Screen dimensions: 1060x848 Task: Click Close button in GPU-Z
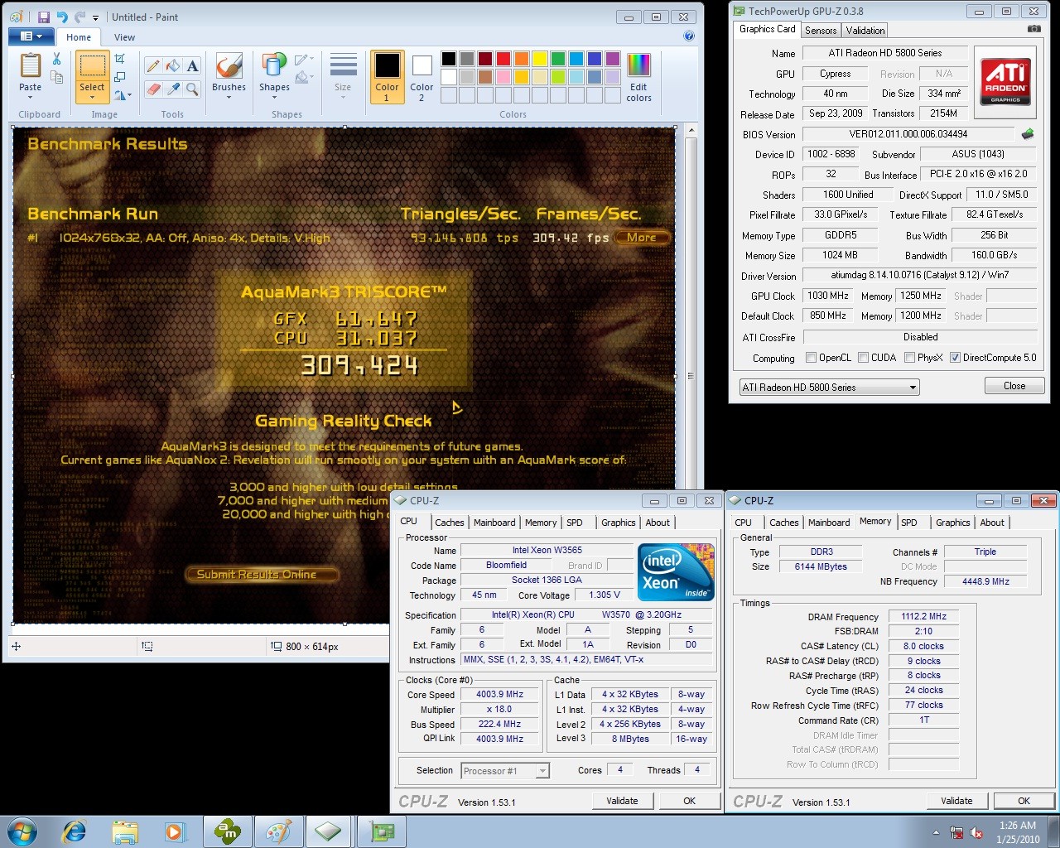pos(1014,386)
